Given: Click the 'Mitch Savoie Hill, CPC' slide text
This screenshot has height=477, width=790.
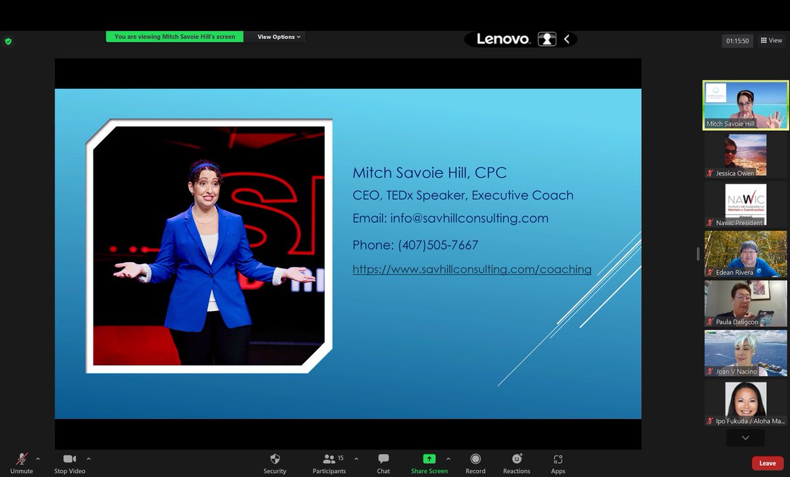Looking at the screenshot, I should tap(429, 173).
